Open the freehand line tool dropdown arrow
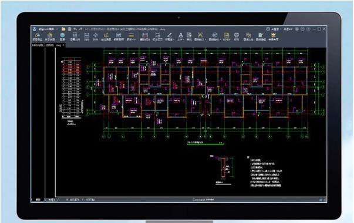Screen dimensions: 354x223 [x=173, y=39]
